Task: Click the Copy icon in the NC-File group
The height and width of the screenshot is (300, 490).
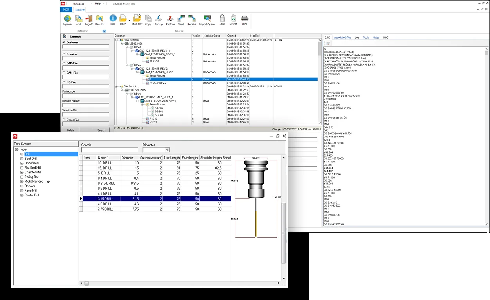Action: coord(148,20)
